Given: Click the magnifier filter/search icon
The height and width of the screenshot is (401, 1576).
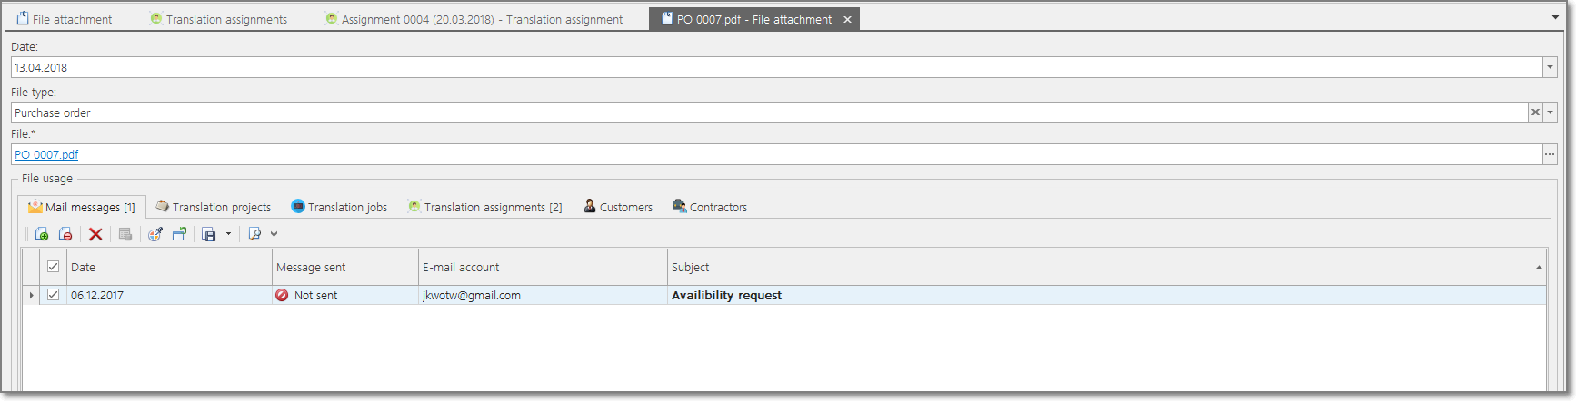Looking at the screenshot, I should pos(255,234).
